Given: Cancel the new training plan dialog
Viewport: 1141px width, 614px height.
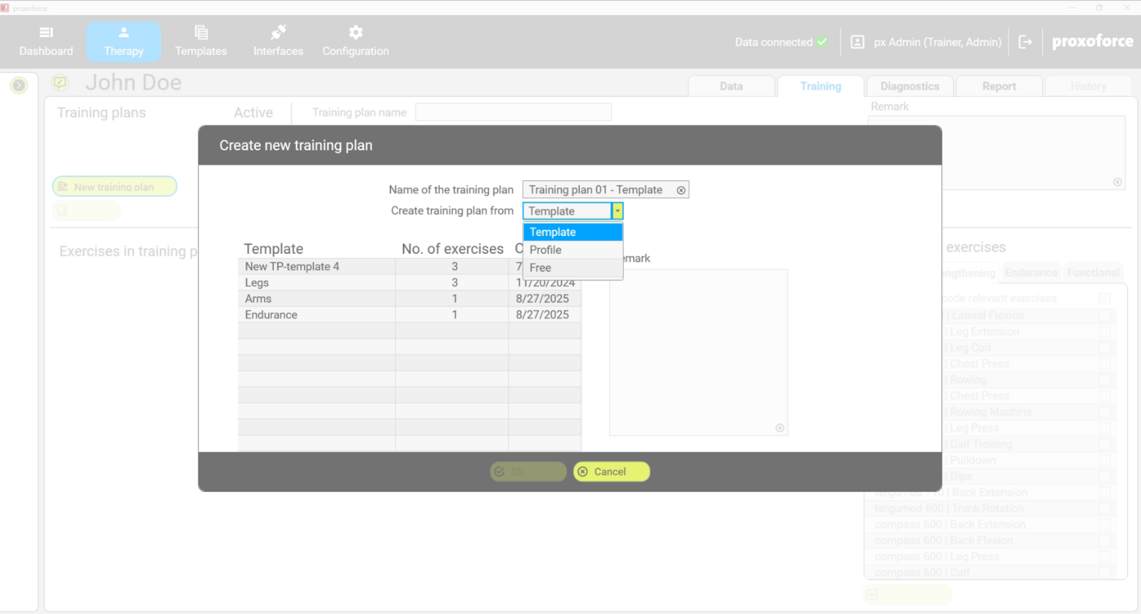Looking at the screenshot, I should 611,471.
